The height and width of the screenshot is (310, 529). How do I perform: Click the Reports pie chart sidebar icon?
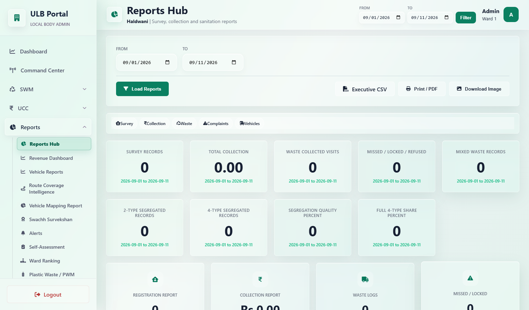pos(13,127)
